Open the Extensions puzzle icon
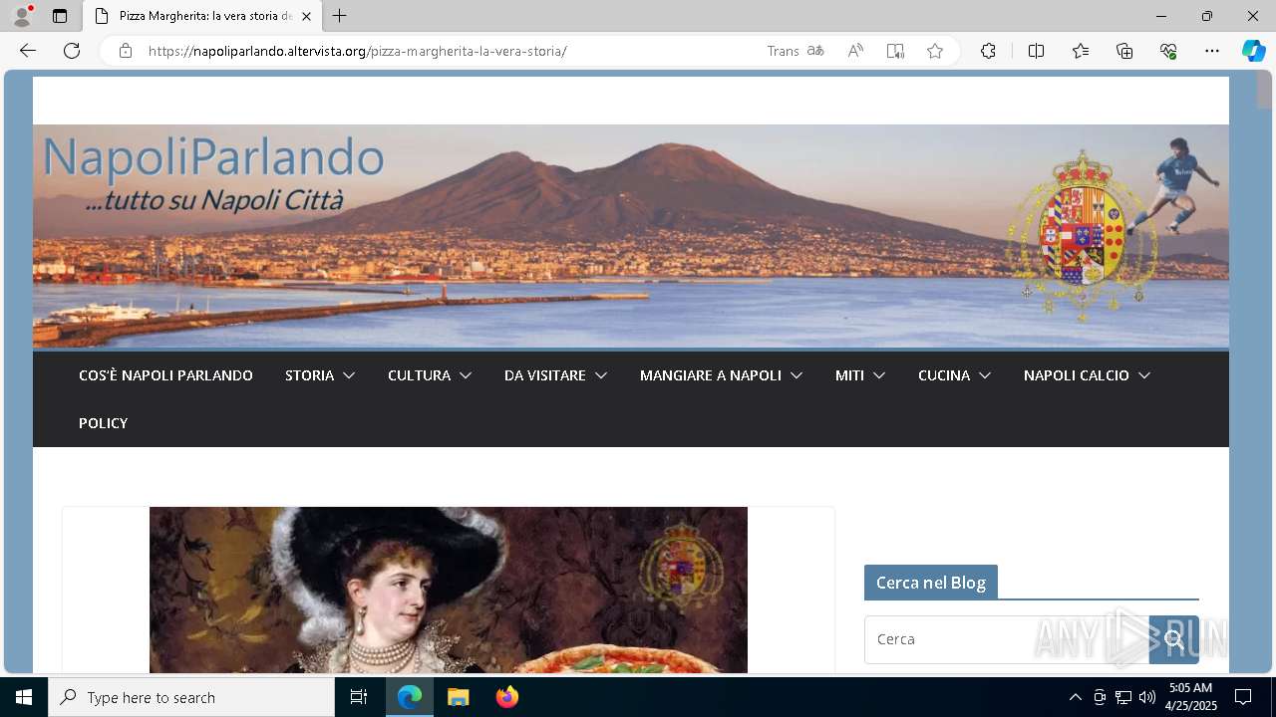This screenshot has height=717, width=1276. point(988,51)
